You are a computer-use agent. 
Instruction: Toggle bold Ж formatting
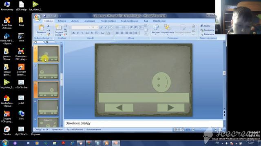[x=73, y=33]
